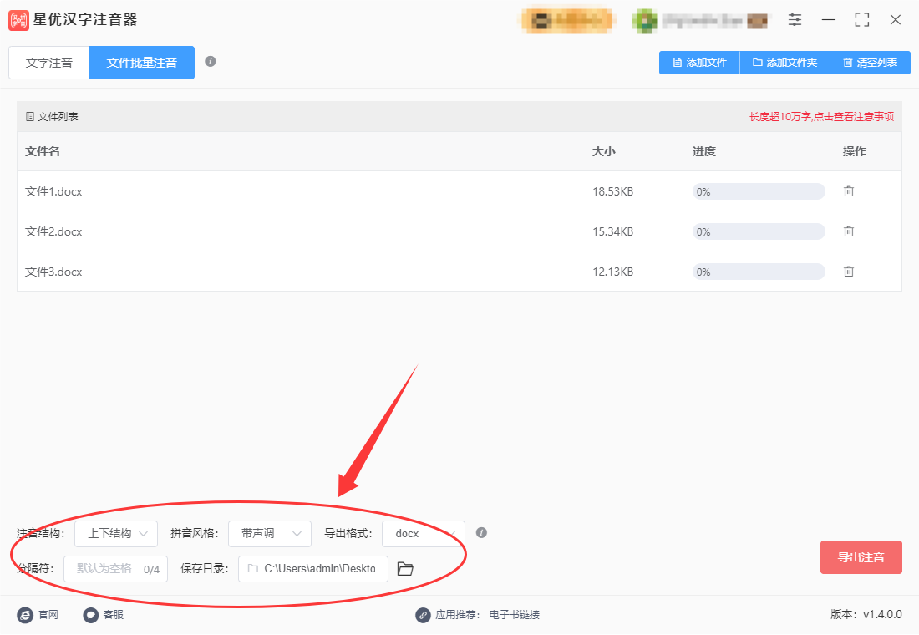Click the orange blurred membership badge
Screen dimensions: 919x635
[566, 21]
